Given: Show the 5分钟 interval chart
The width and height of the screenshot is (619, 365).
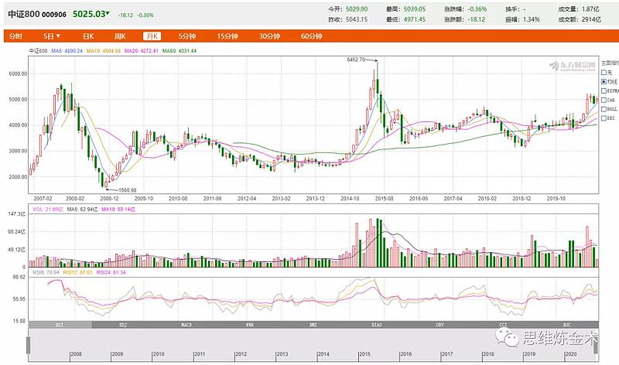Looking at the screenshot, I should [x=187, y=36].
